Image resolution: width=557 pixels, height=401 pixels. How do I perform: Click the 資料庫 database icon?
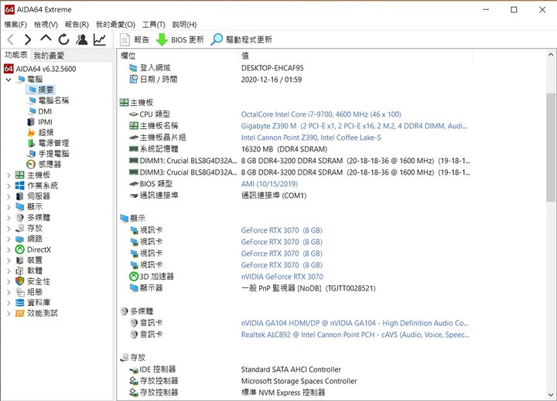[20, 303]
